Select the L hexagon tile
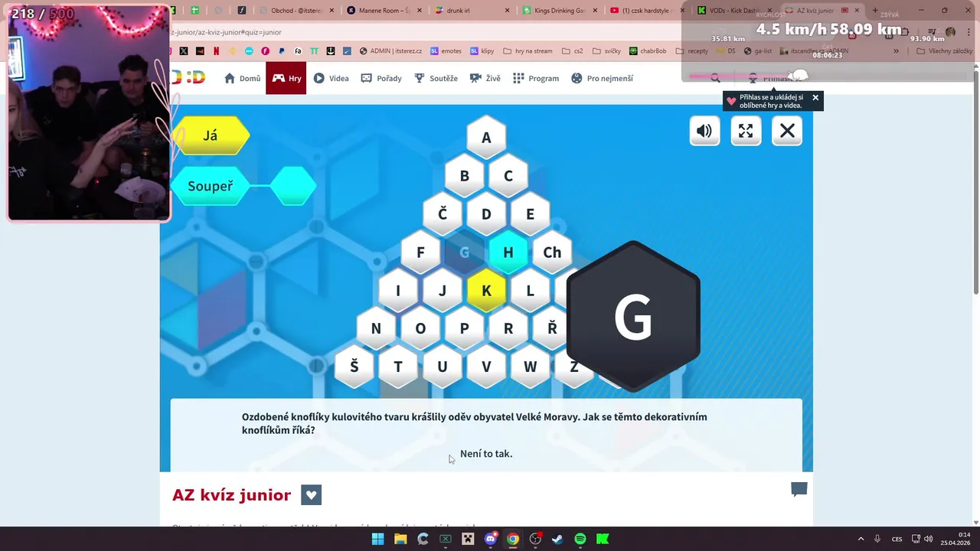 [x=530, y=291]
